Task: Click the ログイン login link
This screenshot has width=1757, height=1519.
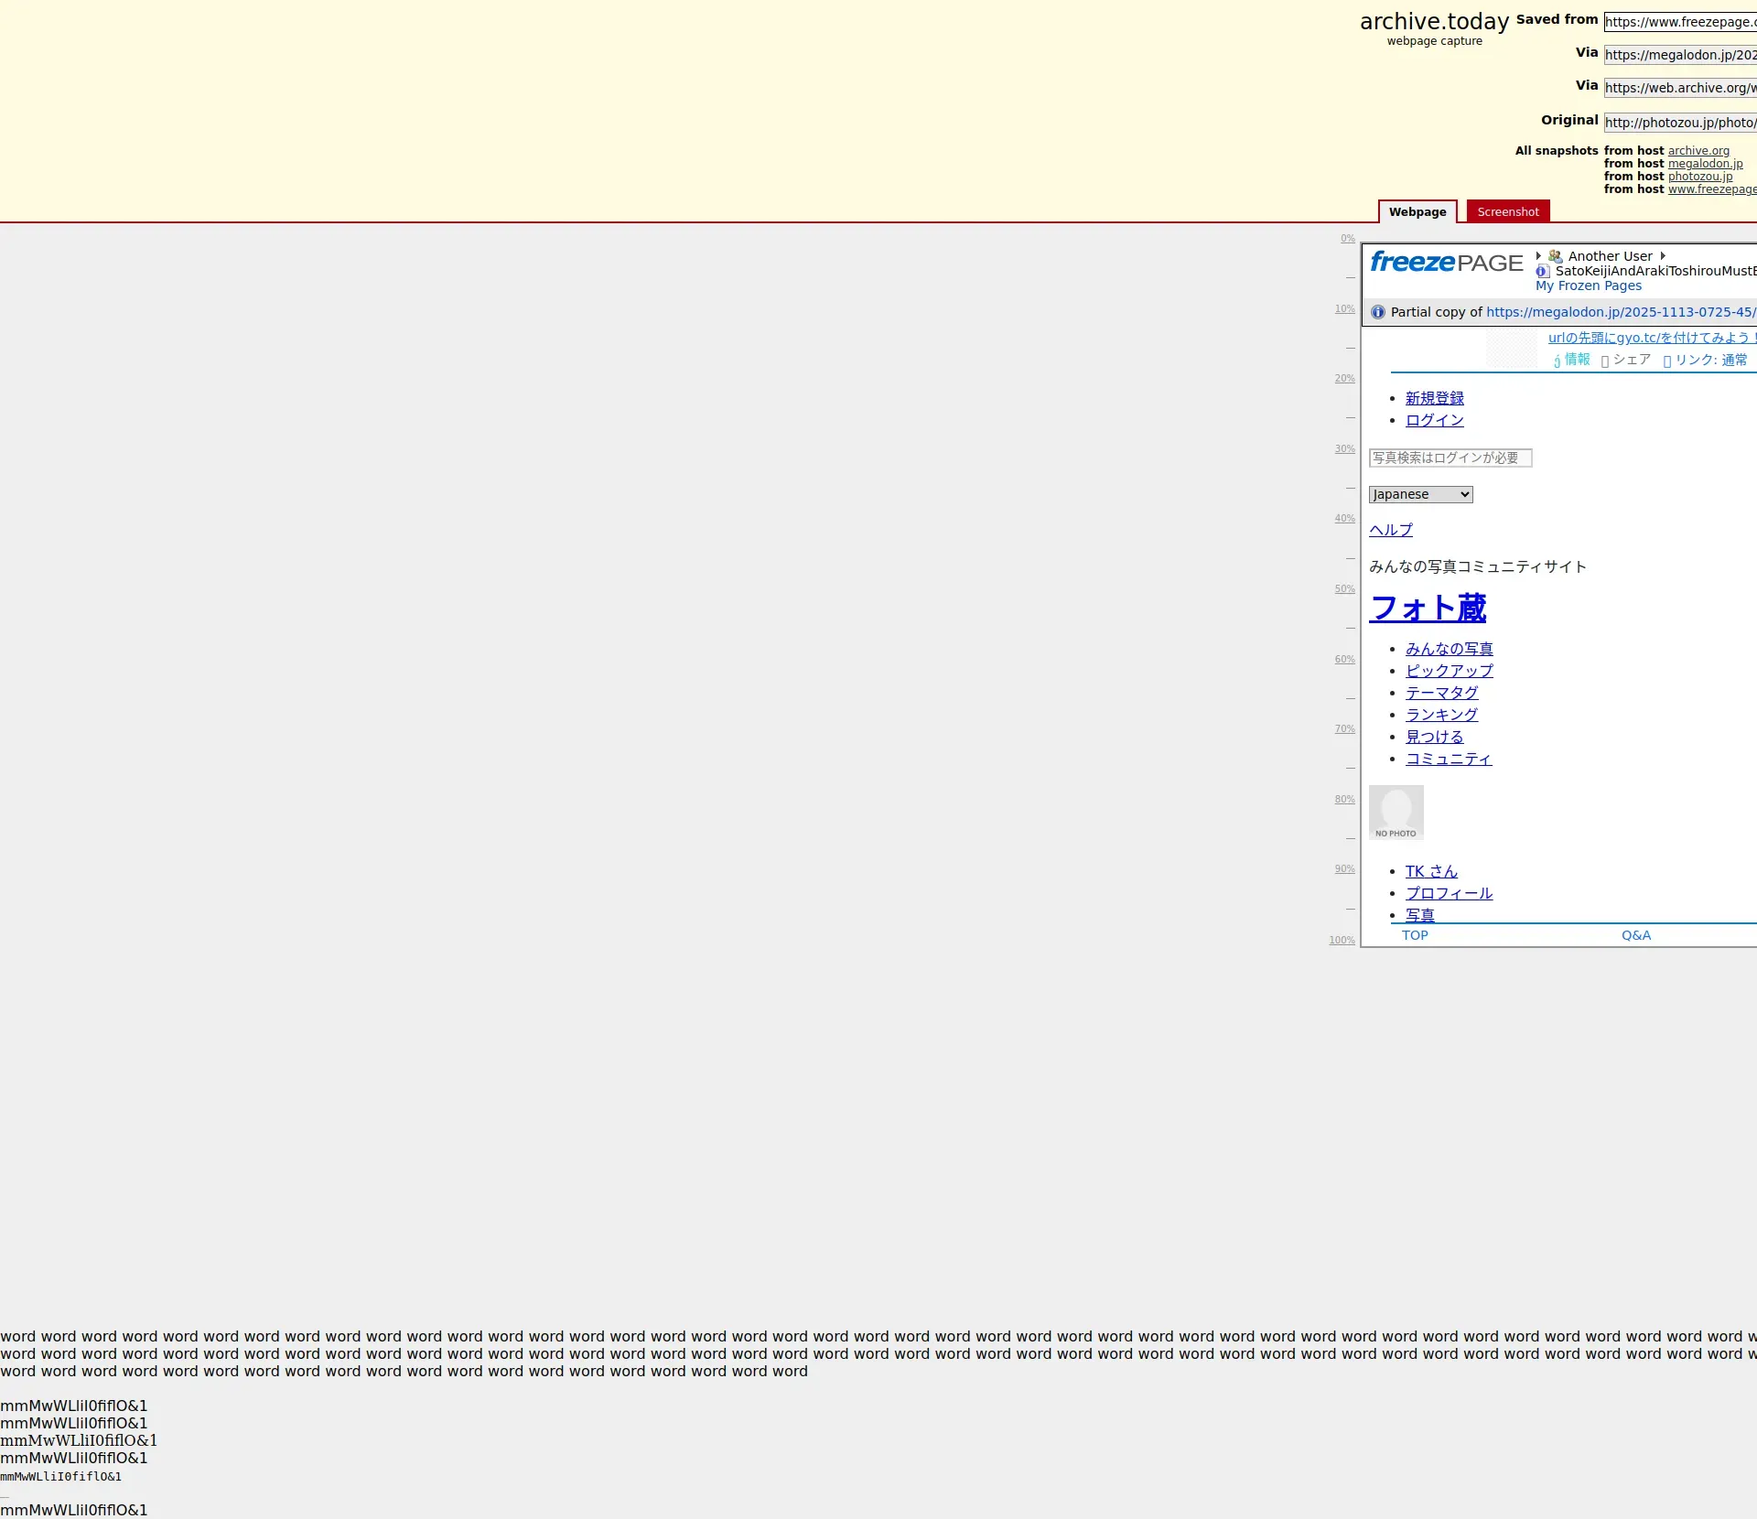Action: click(1434, 420)
